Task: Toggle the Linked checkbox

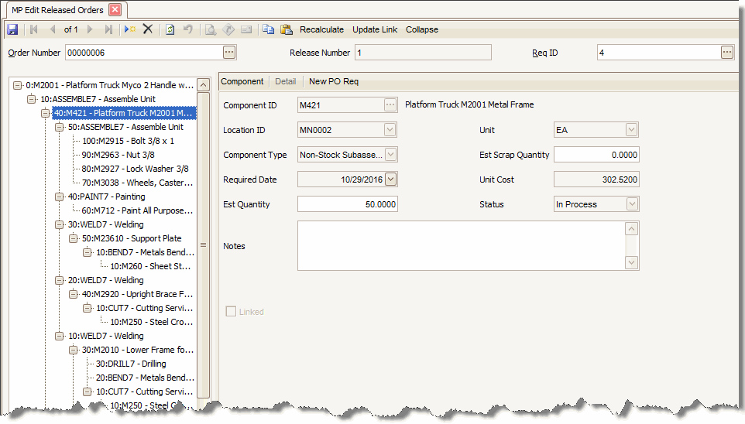Action: point(231,312)
